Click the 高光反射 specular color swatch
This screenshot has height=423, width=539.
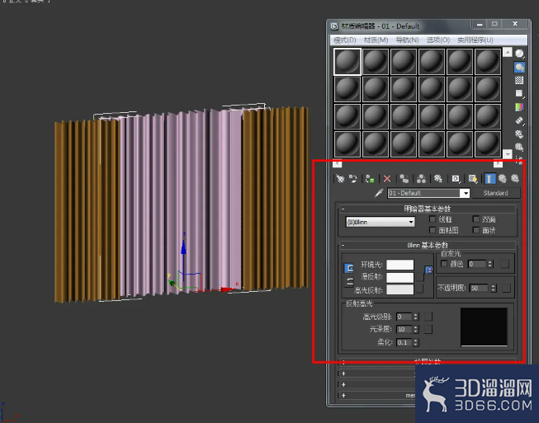point(400,289)
